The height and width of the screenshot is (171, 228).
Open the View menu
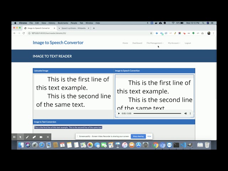[43, 23]
